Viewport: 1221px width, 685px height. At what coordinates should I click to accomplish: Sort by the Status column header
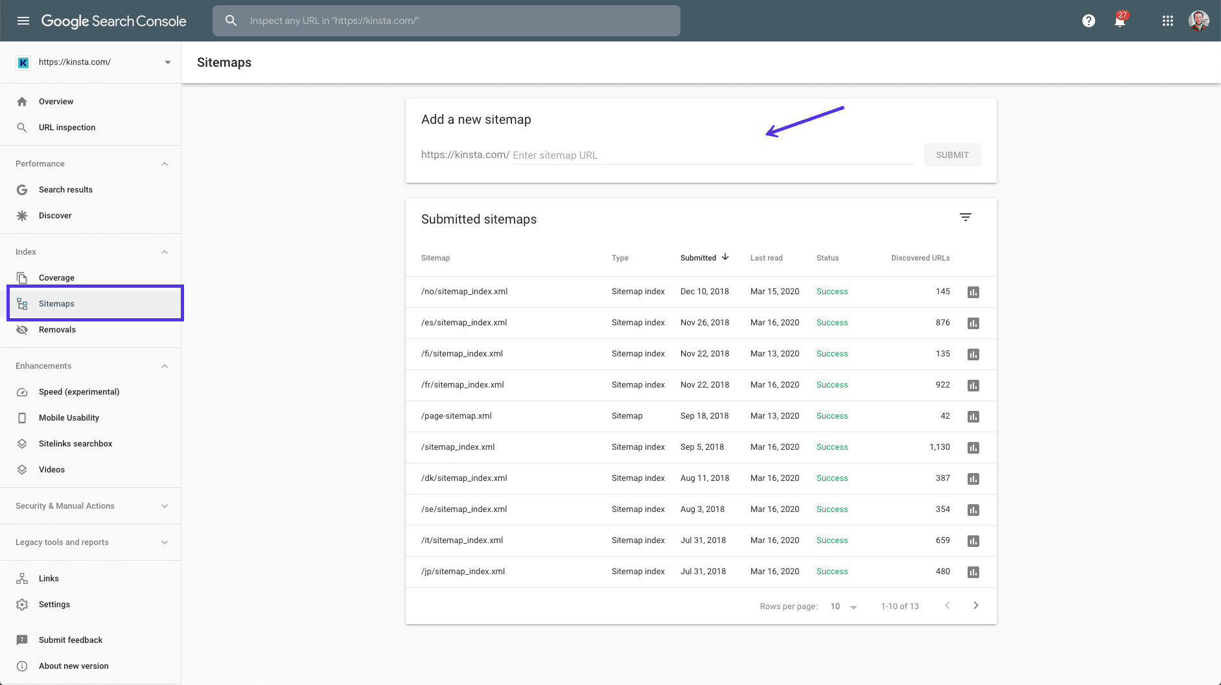[x=828, y=258]
